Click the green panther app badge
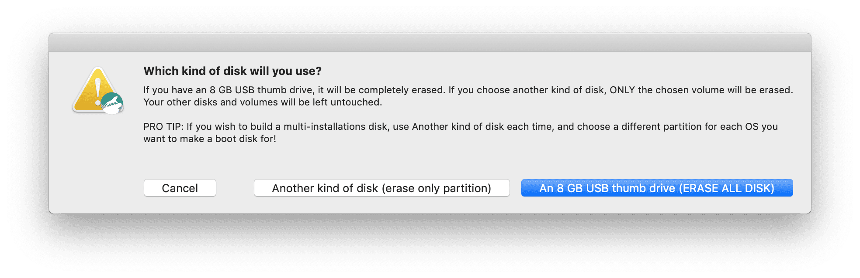Screen dimensions: 860x278 [113, 103]
